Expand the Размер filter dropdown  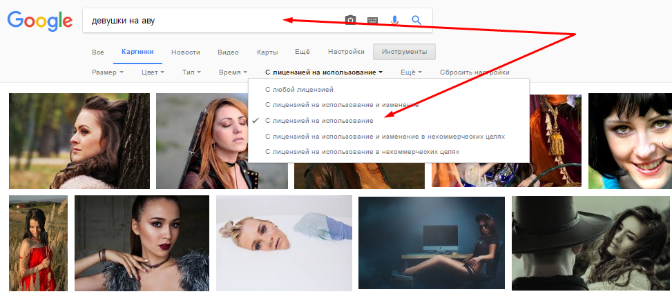[107, 72]
